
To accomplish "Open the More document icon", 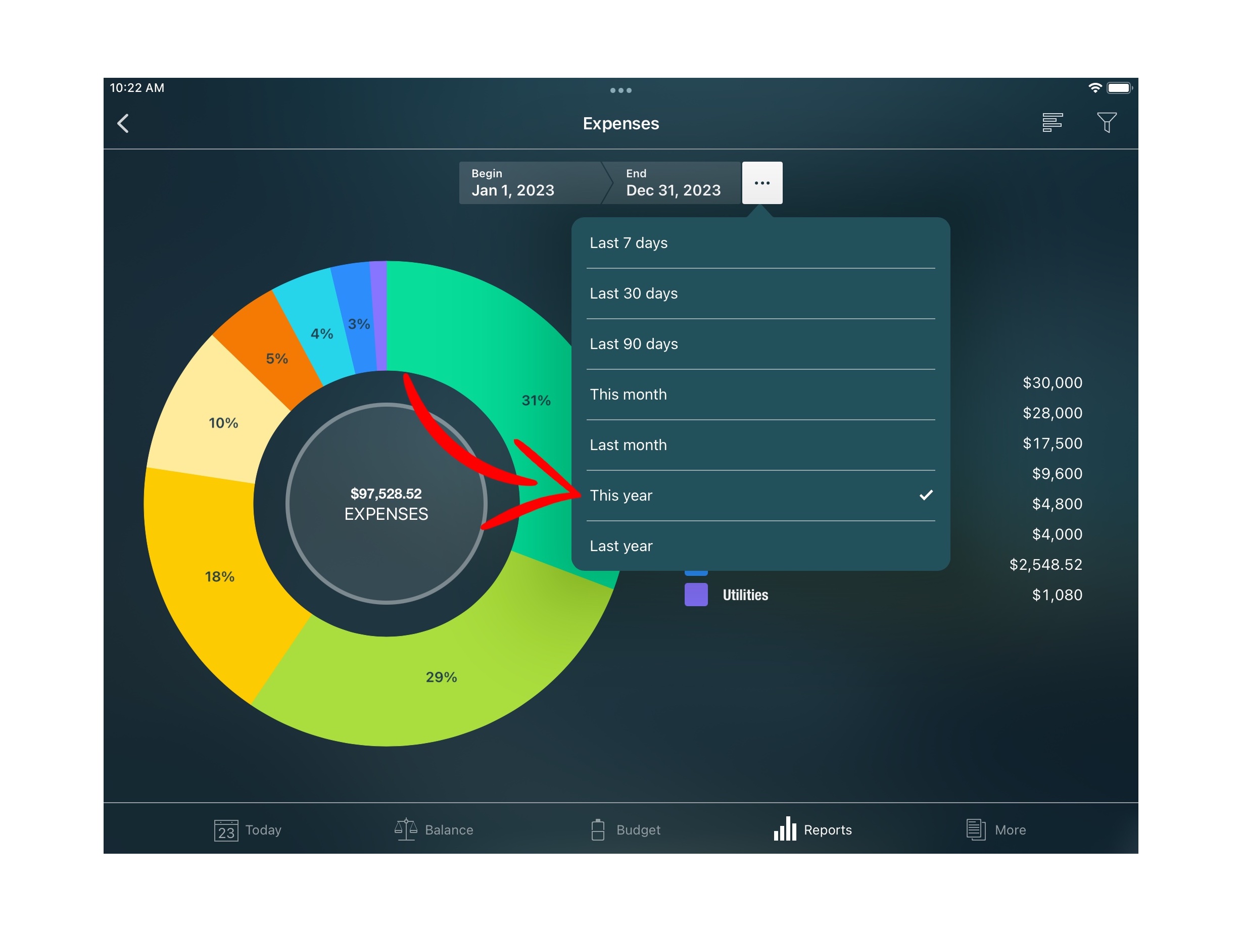I will [975, 829].
